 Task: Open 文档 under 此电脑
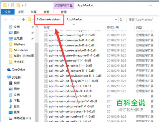point(17,95)
